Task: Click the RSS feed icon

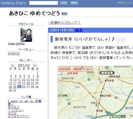Action: tap(64, 14)
